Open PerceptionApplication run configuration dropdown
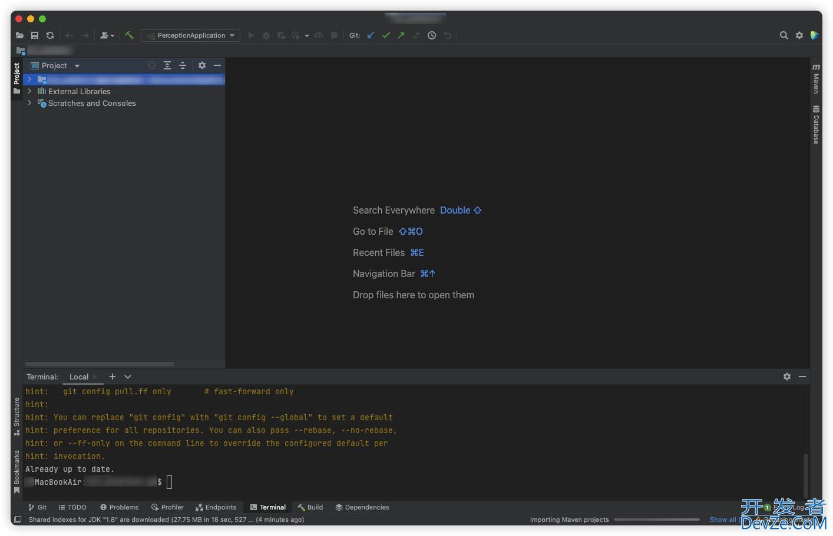Image resolution: width=833 pixels, height=536 pixels. [190, 35]
